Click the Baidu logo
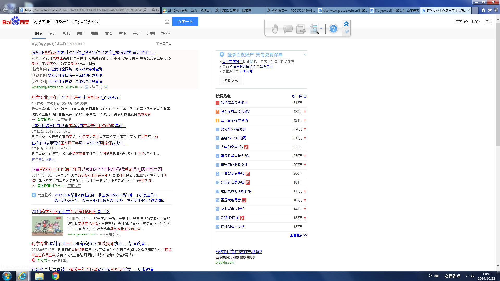Screen dimensions: 500x281 (16, 21)
